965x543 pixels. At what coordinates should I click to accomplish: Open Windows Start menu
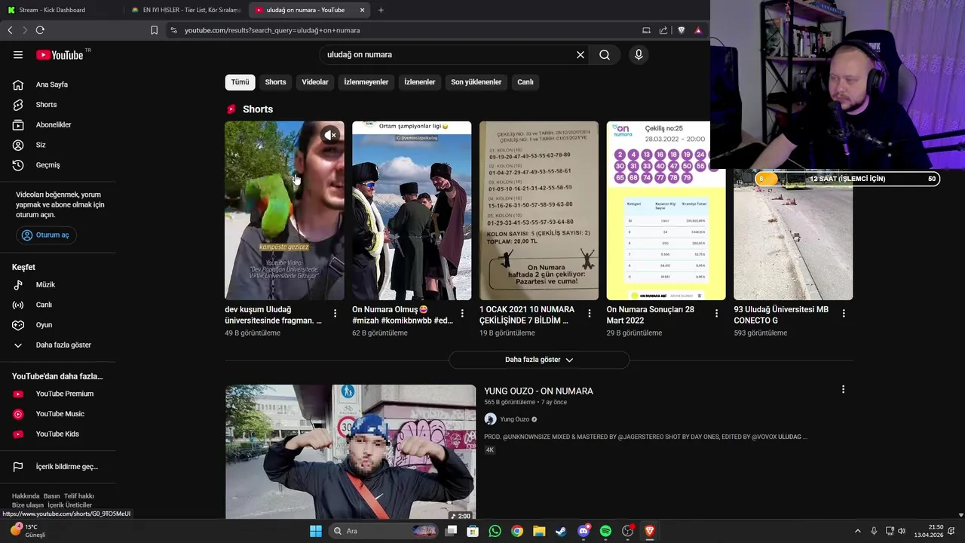(316, 531)
